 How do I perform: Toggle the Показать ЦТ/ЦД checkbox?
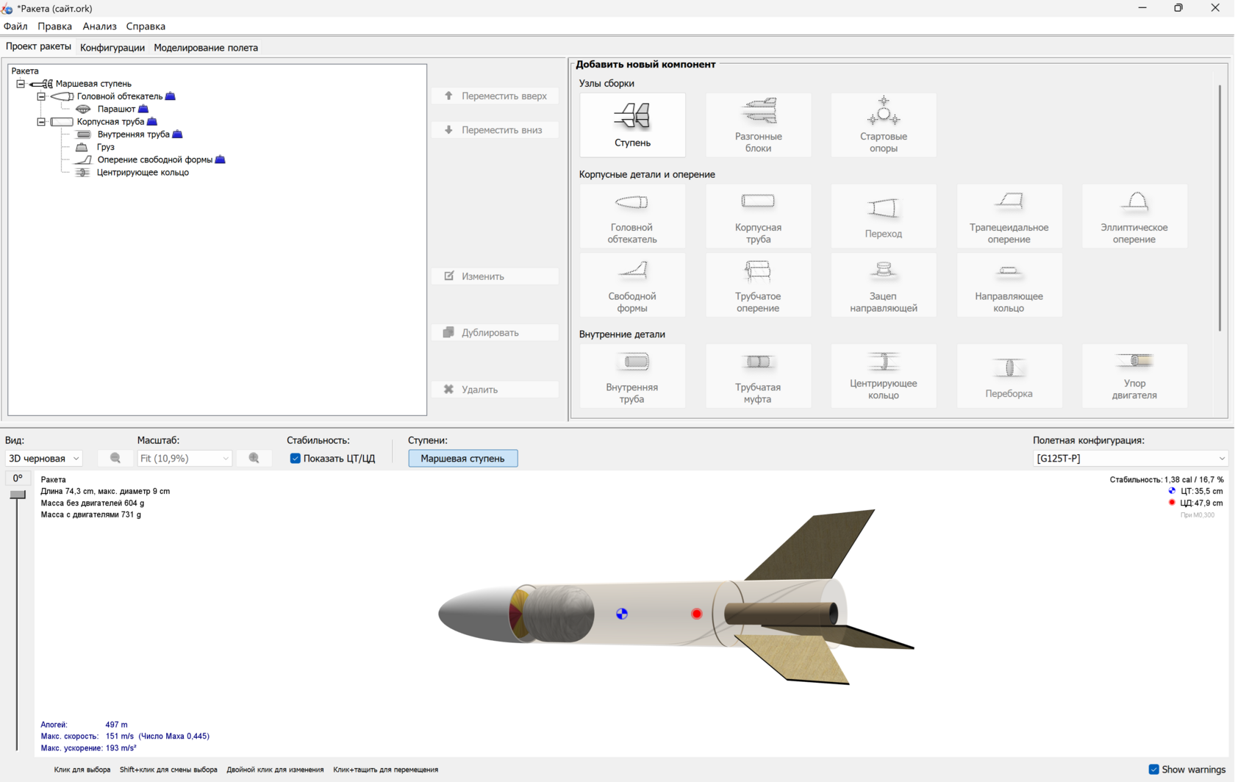[x=295, y=458]
